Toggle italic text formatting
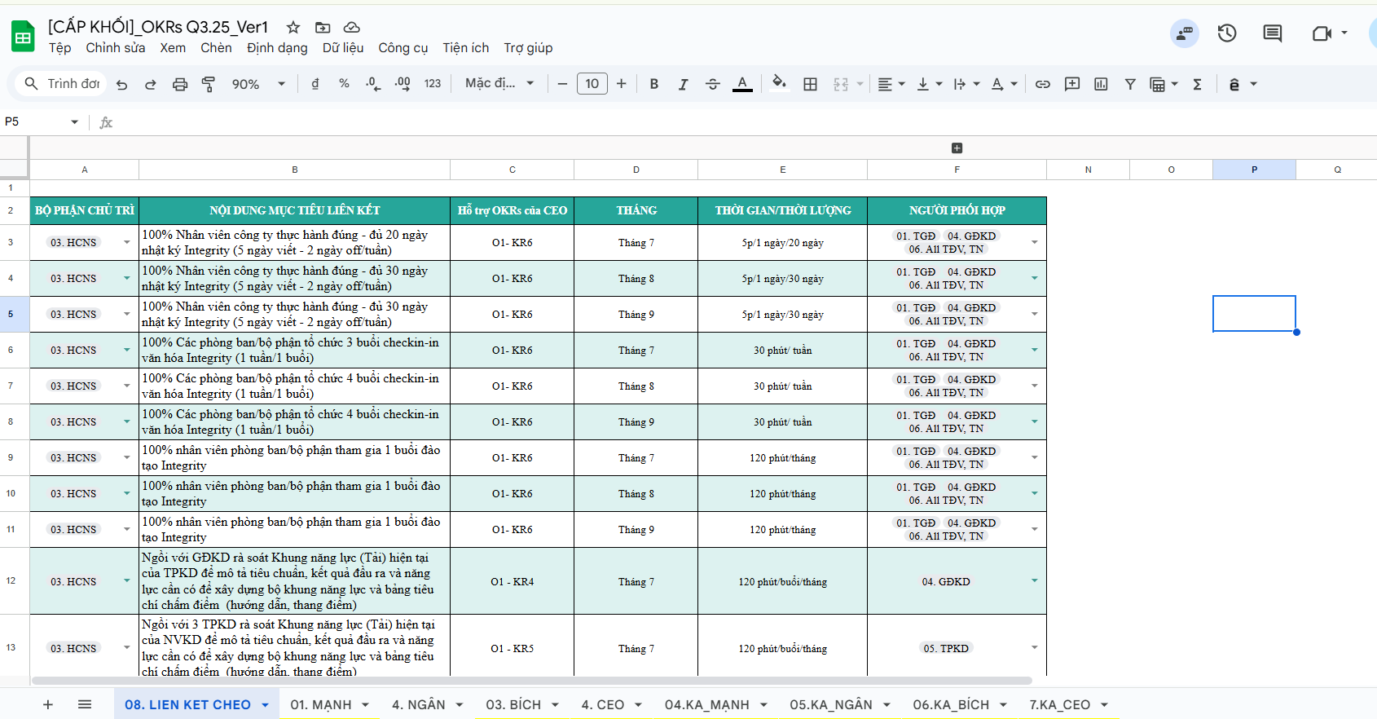This screenshot has width=1377, height=719. pyautogui.click(x=683, y=84)
